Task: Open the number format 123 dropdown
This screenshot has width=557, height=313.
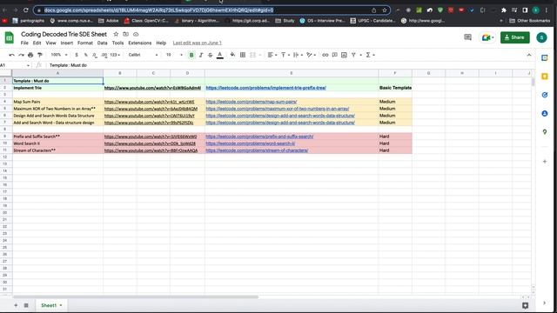Action: point(115,55)
